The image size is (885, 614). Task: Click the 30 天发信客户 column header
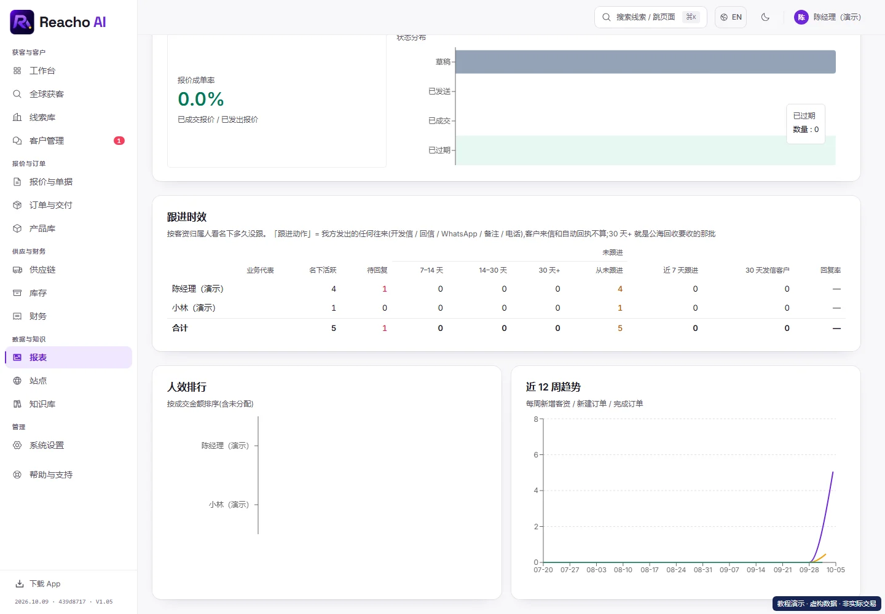click(767, 270)
